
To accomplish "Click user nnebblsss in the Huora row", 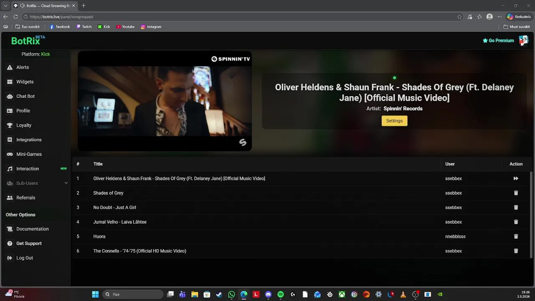I will coord(455,237).
